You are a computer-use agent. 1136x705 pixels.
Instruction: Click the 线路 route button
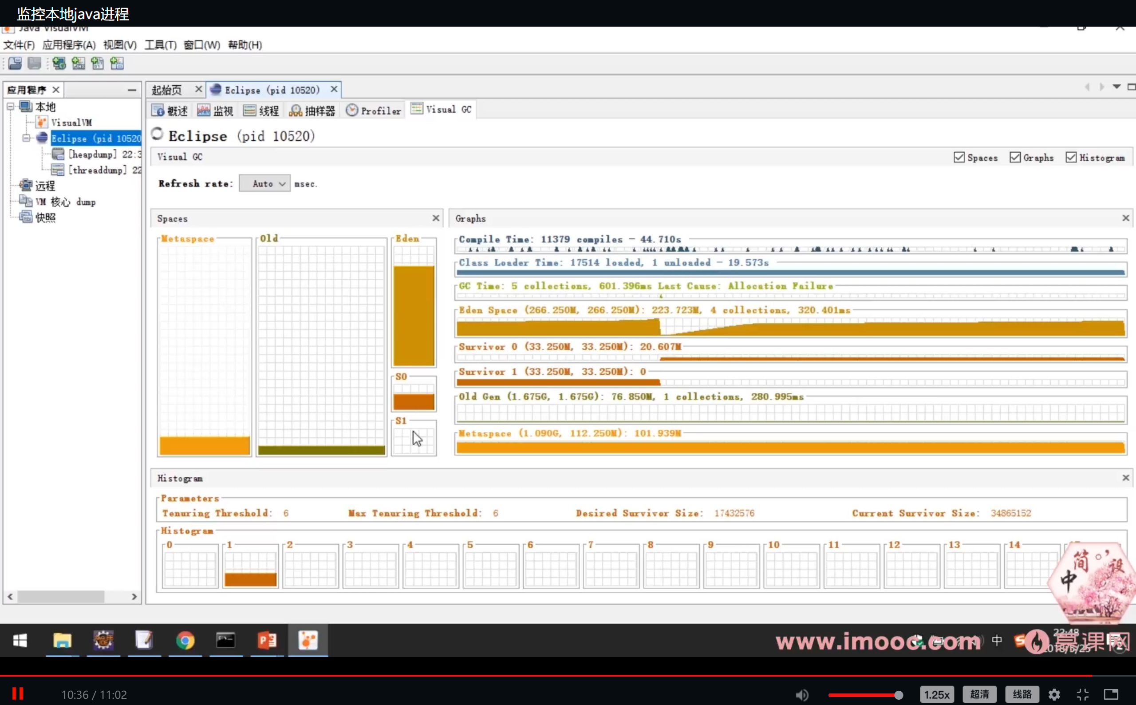(1022, 695)
